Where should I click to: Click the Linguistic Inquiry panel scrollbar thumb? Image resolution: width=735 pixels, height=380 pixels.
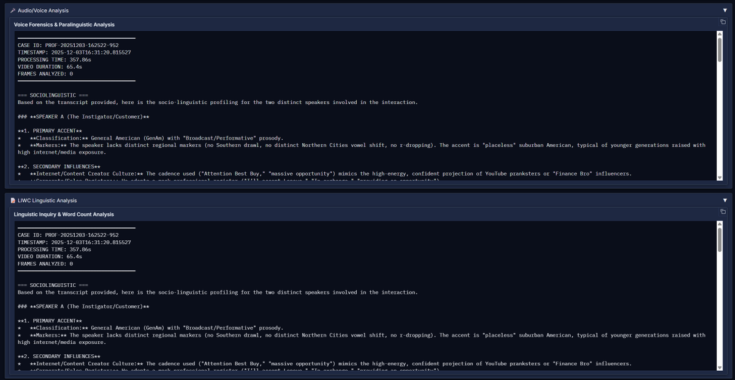point(720,240)
